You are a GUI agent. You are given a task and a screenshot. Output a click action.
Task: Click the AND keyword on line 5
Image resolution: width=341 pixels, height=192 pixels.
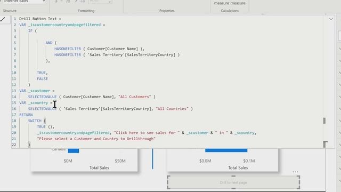pos(49,43)
